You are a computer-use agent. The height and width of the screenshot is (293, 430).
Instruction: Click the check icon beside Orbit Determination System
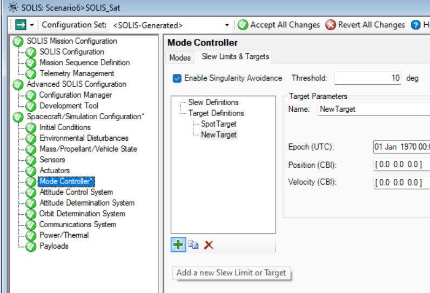pyautogui.click(x=31, y=214)
